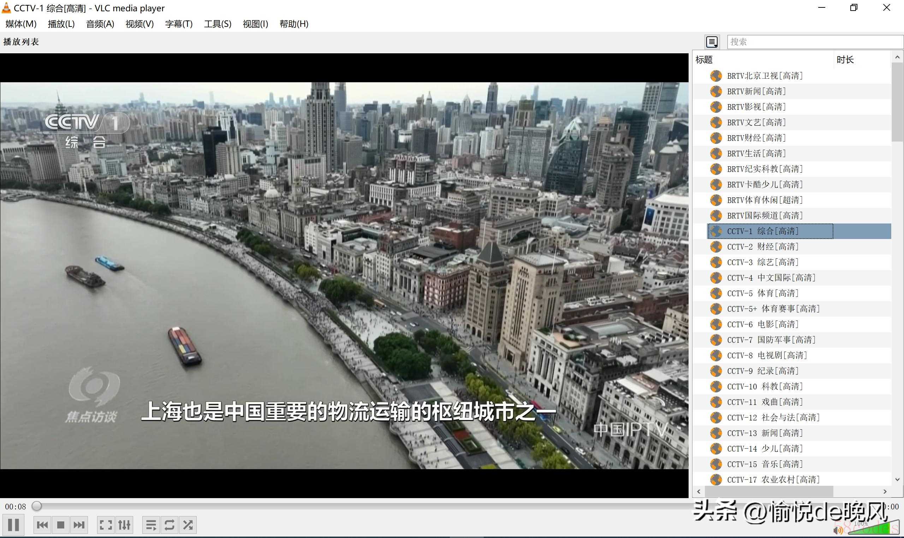Mute audio via the speaker icon

(838, 530)
